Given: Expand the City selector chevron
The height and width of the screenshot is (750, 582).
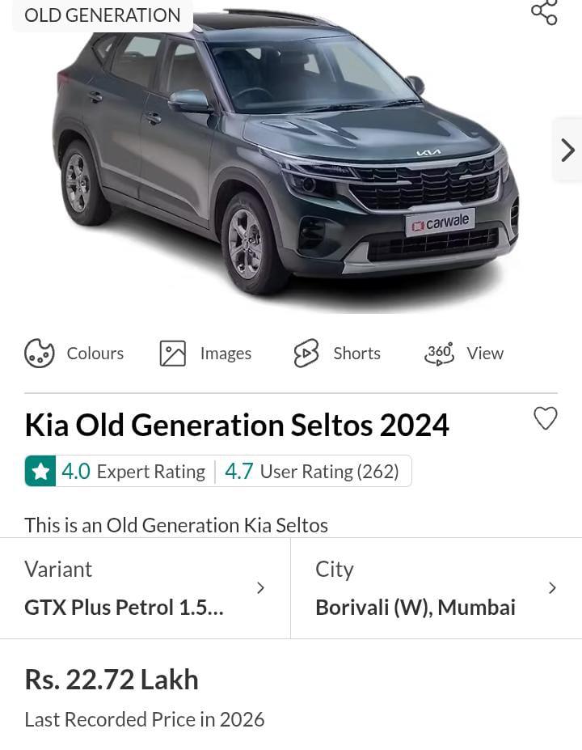Looking at the screenshot, I should [552, 588].
